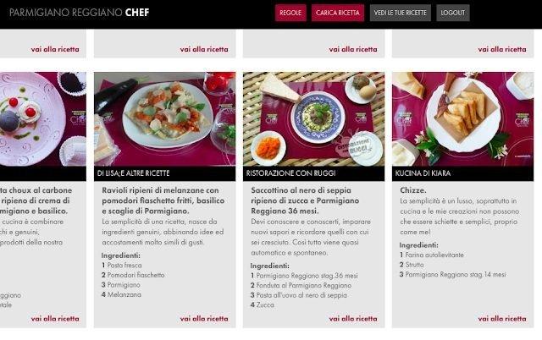
Task: Open the REGOLE page
Action: 290,13
